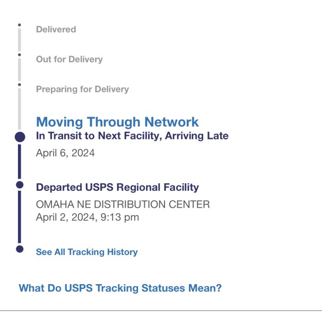The height and width of the screenshot is (318, 322).
Task: Select the Omaha NE Distribution Center text
Action: coord(123,204)
